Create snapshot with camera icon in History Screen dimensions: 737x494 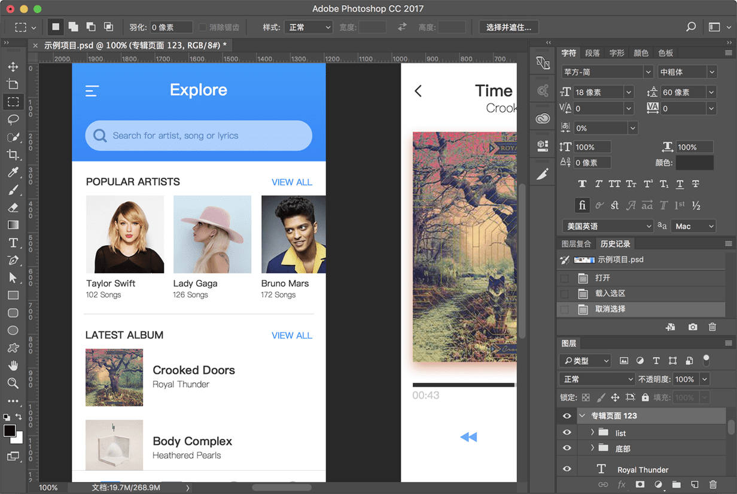[692, 327]
